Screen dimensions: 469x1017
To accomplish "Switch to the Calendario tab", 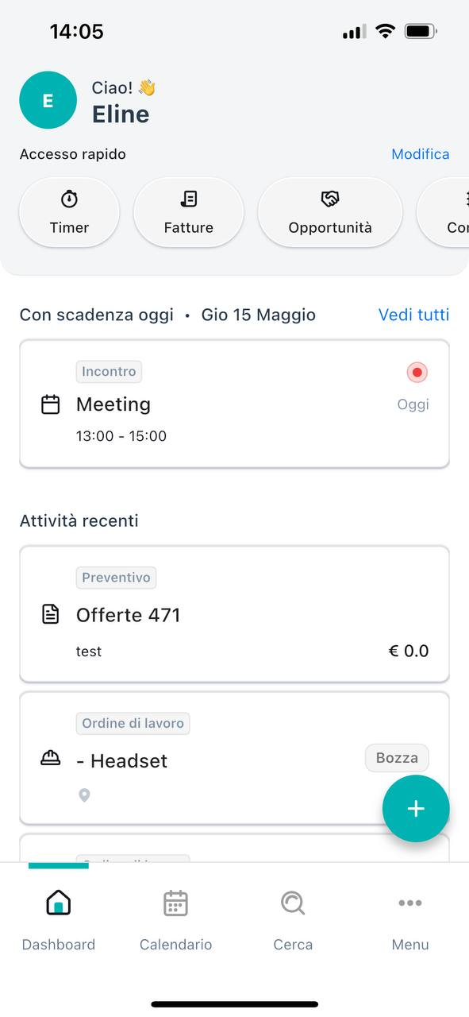I will (x=175, y=921).
